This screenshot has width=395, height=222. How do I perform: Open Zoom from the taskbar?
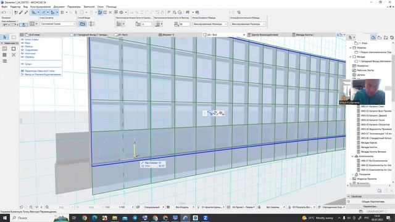coord(206,218)
